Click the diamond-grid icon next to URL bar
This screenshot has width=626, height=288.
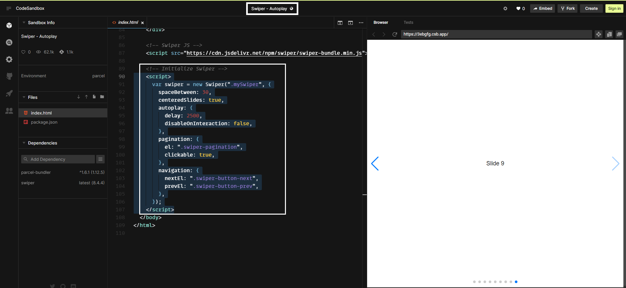[x=599, y=34]
